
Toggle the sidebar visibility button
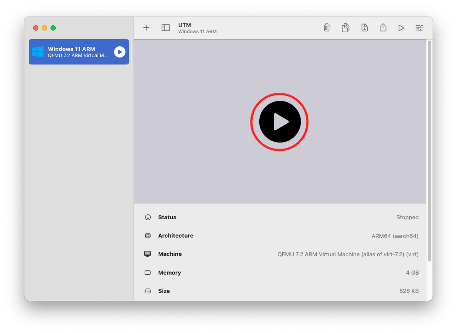click(x=166, y=28)
